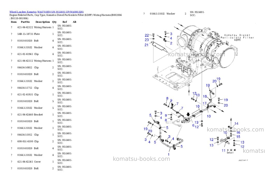Select the Alt column header
The image size is (265, 188).
click(75, 22)
